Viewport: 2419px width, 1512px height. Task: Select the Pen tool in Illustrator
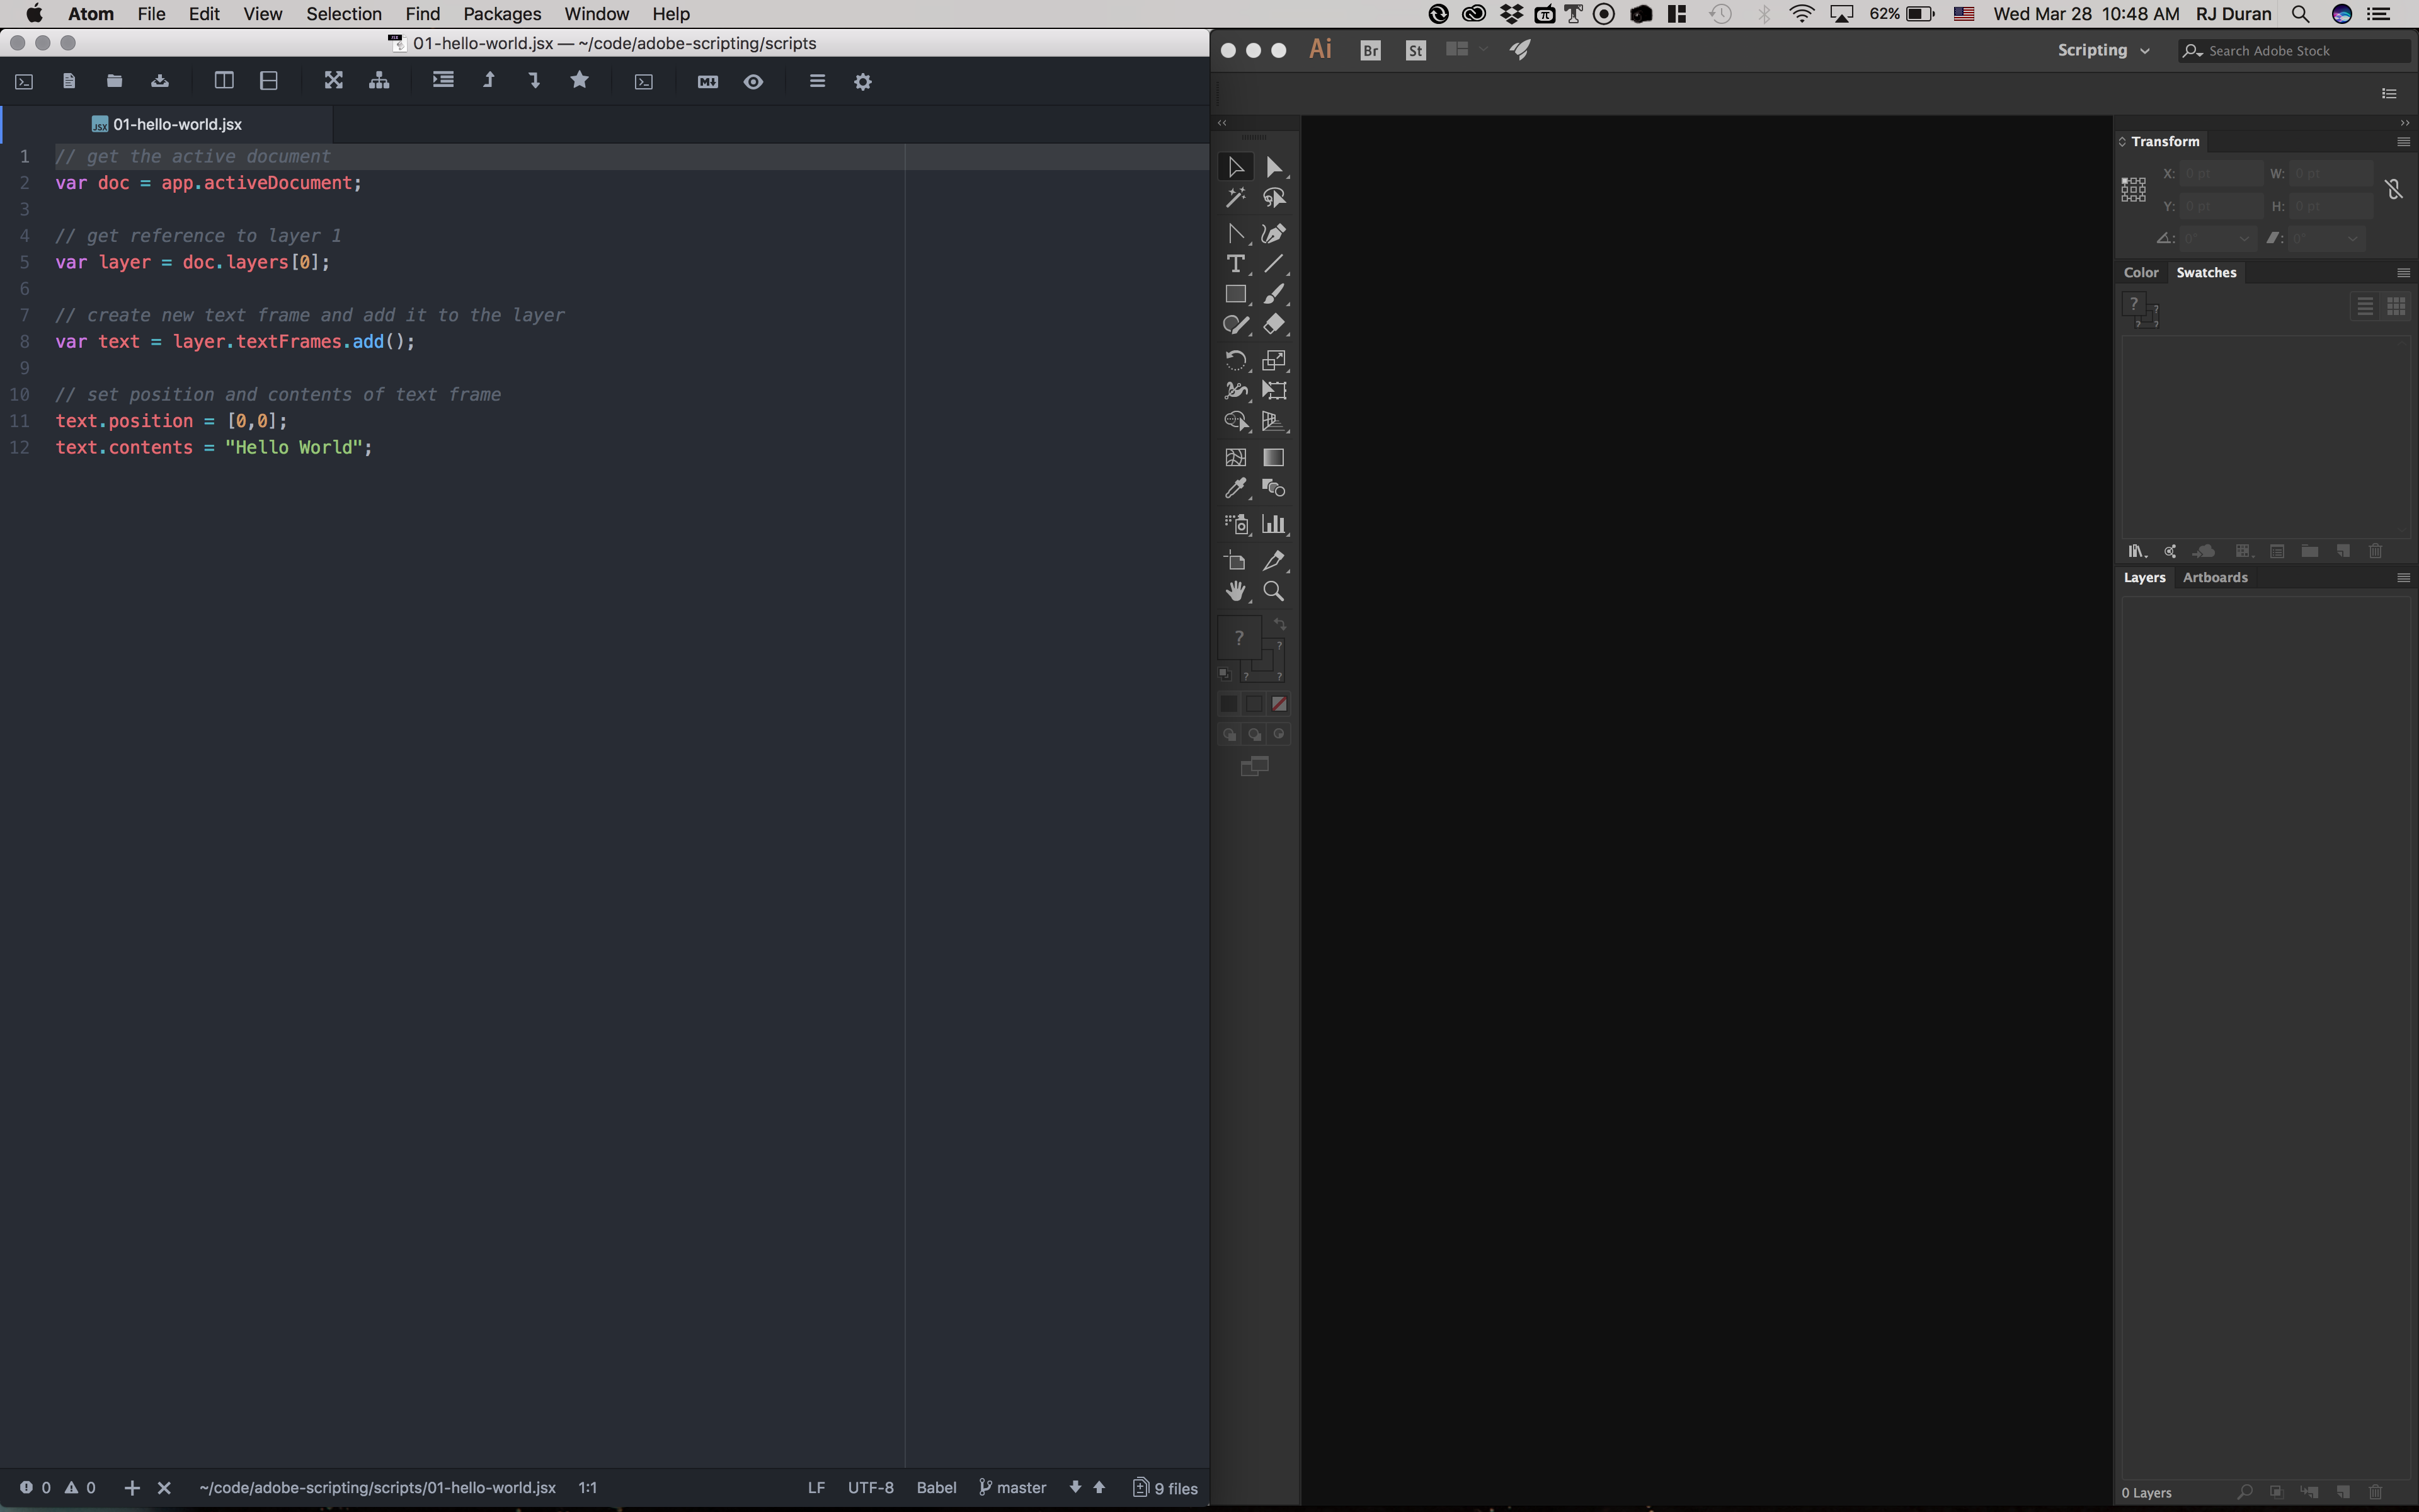[1274, 233]
